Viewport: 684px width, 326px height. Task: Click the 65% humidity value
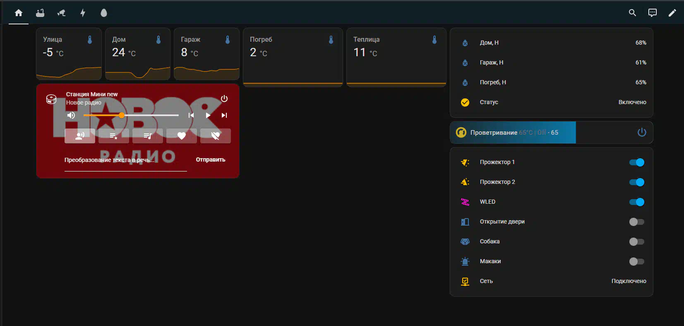tap(641, 82)
